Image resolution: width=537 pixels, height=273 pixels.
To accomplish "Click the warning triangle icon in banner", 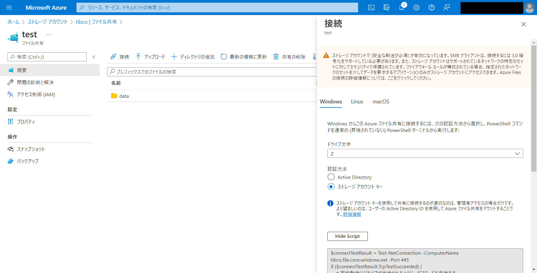I will coord(326,56).
